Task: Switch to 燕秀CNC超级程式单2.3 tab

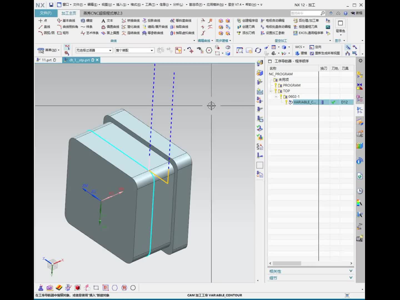Action: [103, 13]
